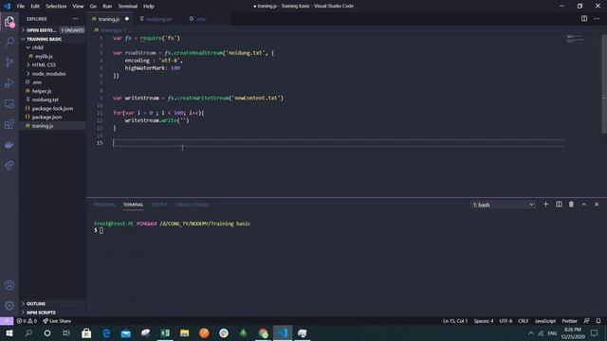The image size is (607, 341).
Task: Click the feedback icon in status bar
Action: [587, 321]
